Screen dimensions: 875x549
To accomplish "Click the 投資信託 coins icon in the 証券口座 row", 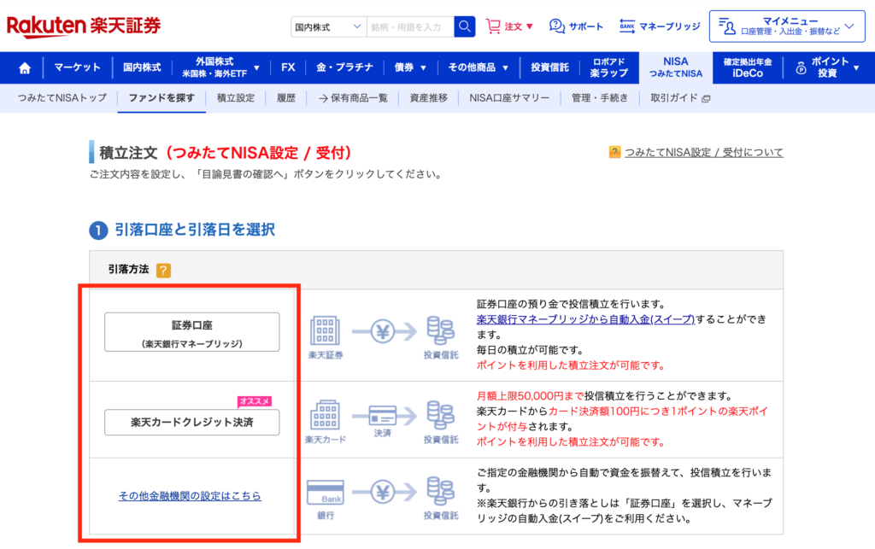I will pos(440,330).
